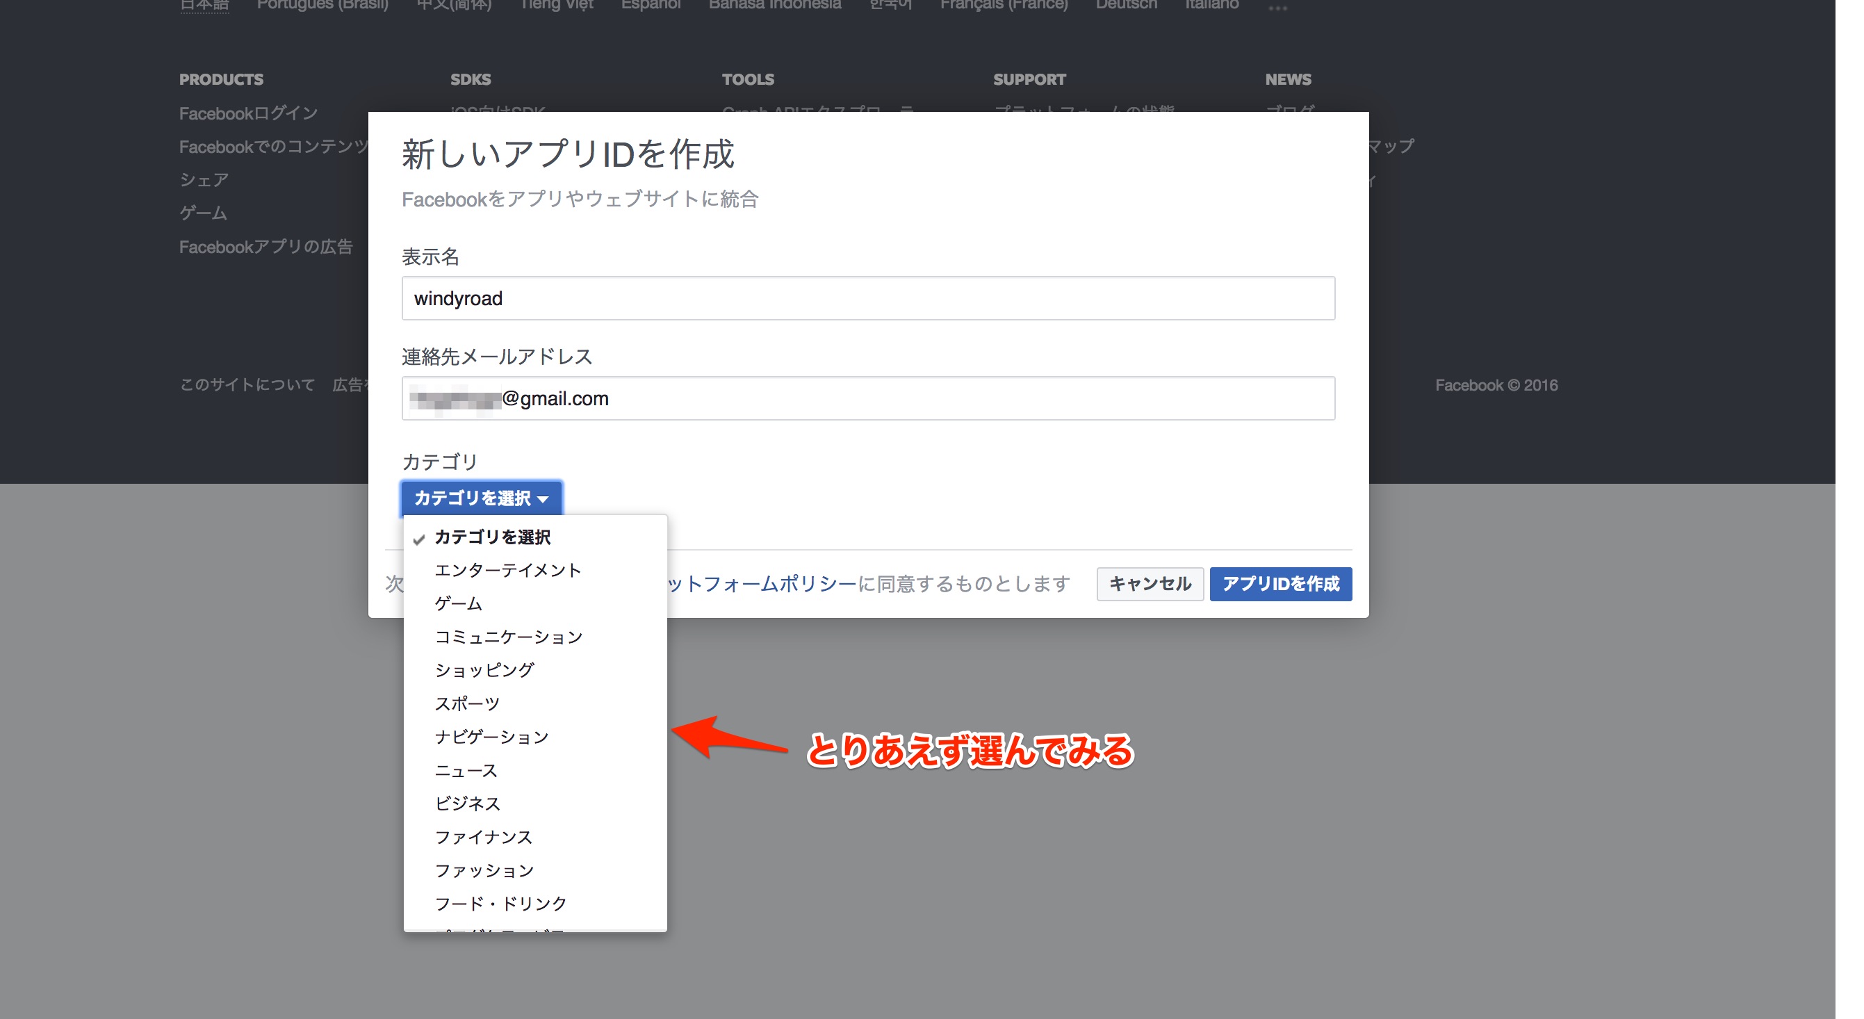The width and height of the screenshot is (1864, 1019).
Task: Click the アプリIDを作成 button
Action: pyautogui.click(x=1281, y=583)
